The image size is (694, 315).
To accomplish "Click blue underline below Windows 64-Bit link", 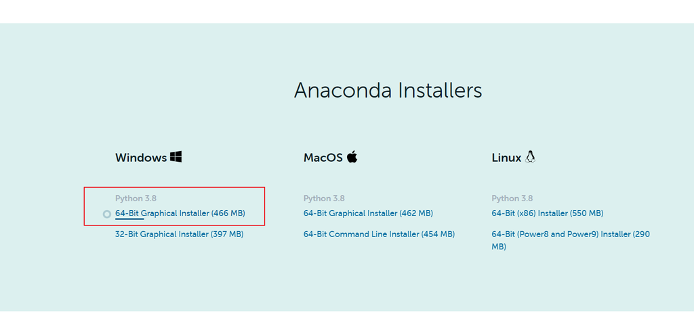I will click(129, 219).
